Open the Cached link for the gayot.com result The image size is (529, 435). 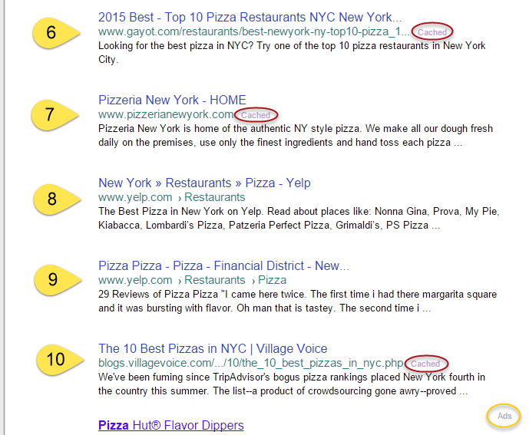[x=432, y=32]
